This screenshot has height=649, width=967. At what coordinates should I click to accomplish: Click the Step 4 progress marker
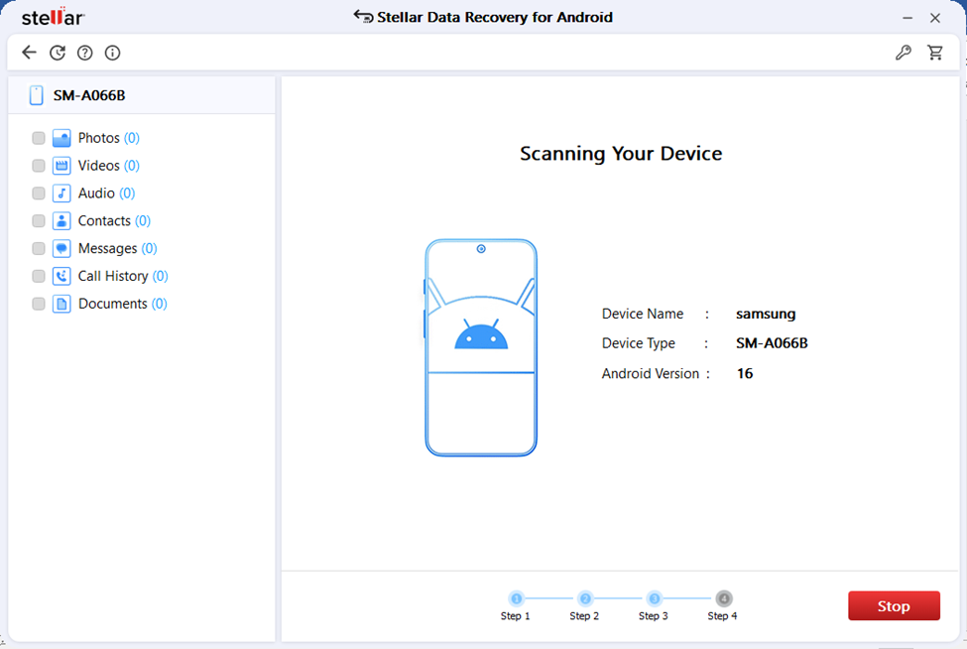[x=723, y=598]
